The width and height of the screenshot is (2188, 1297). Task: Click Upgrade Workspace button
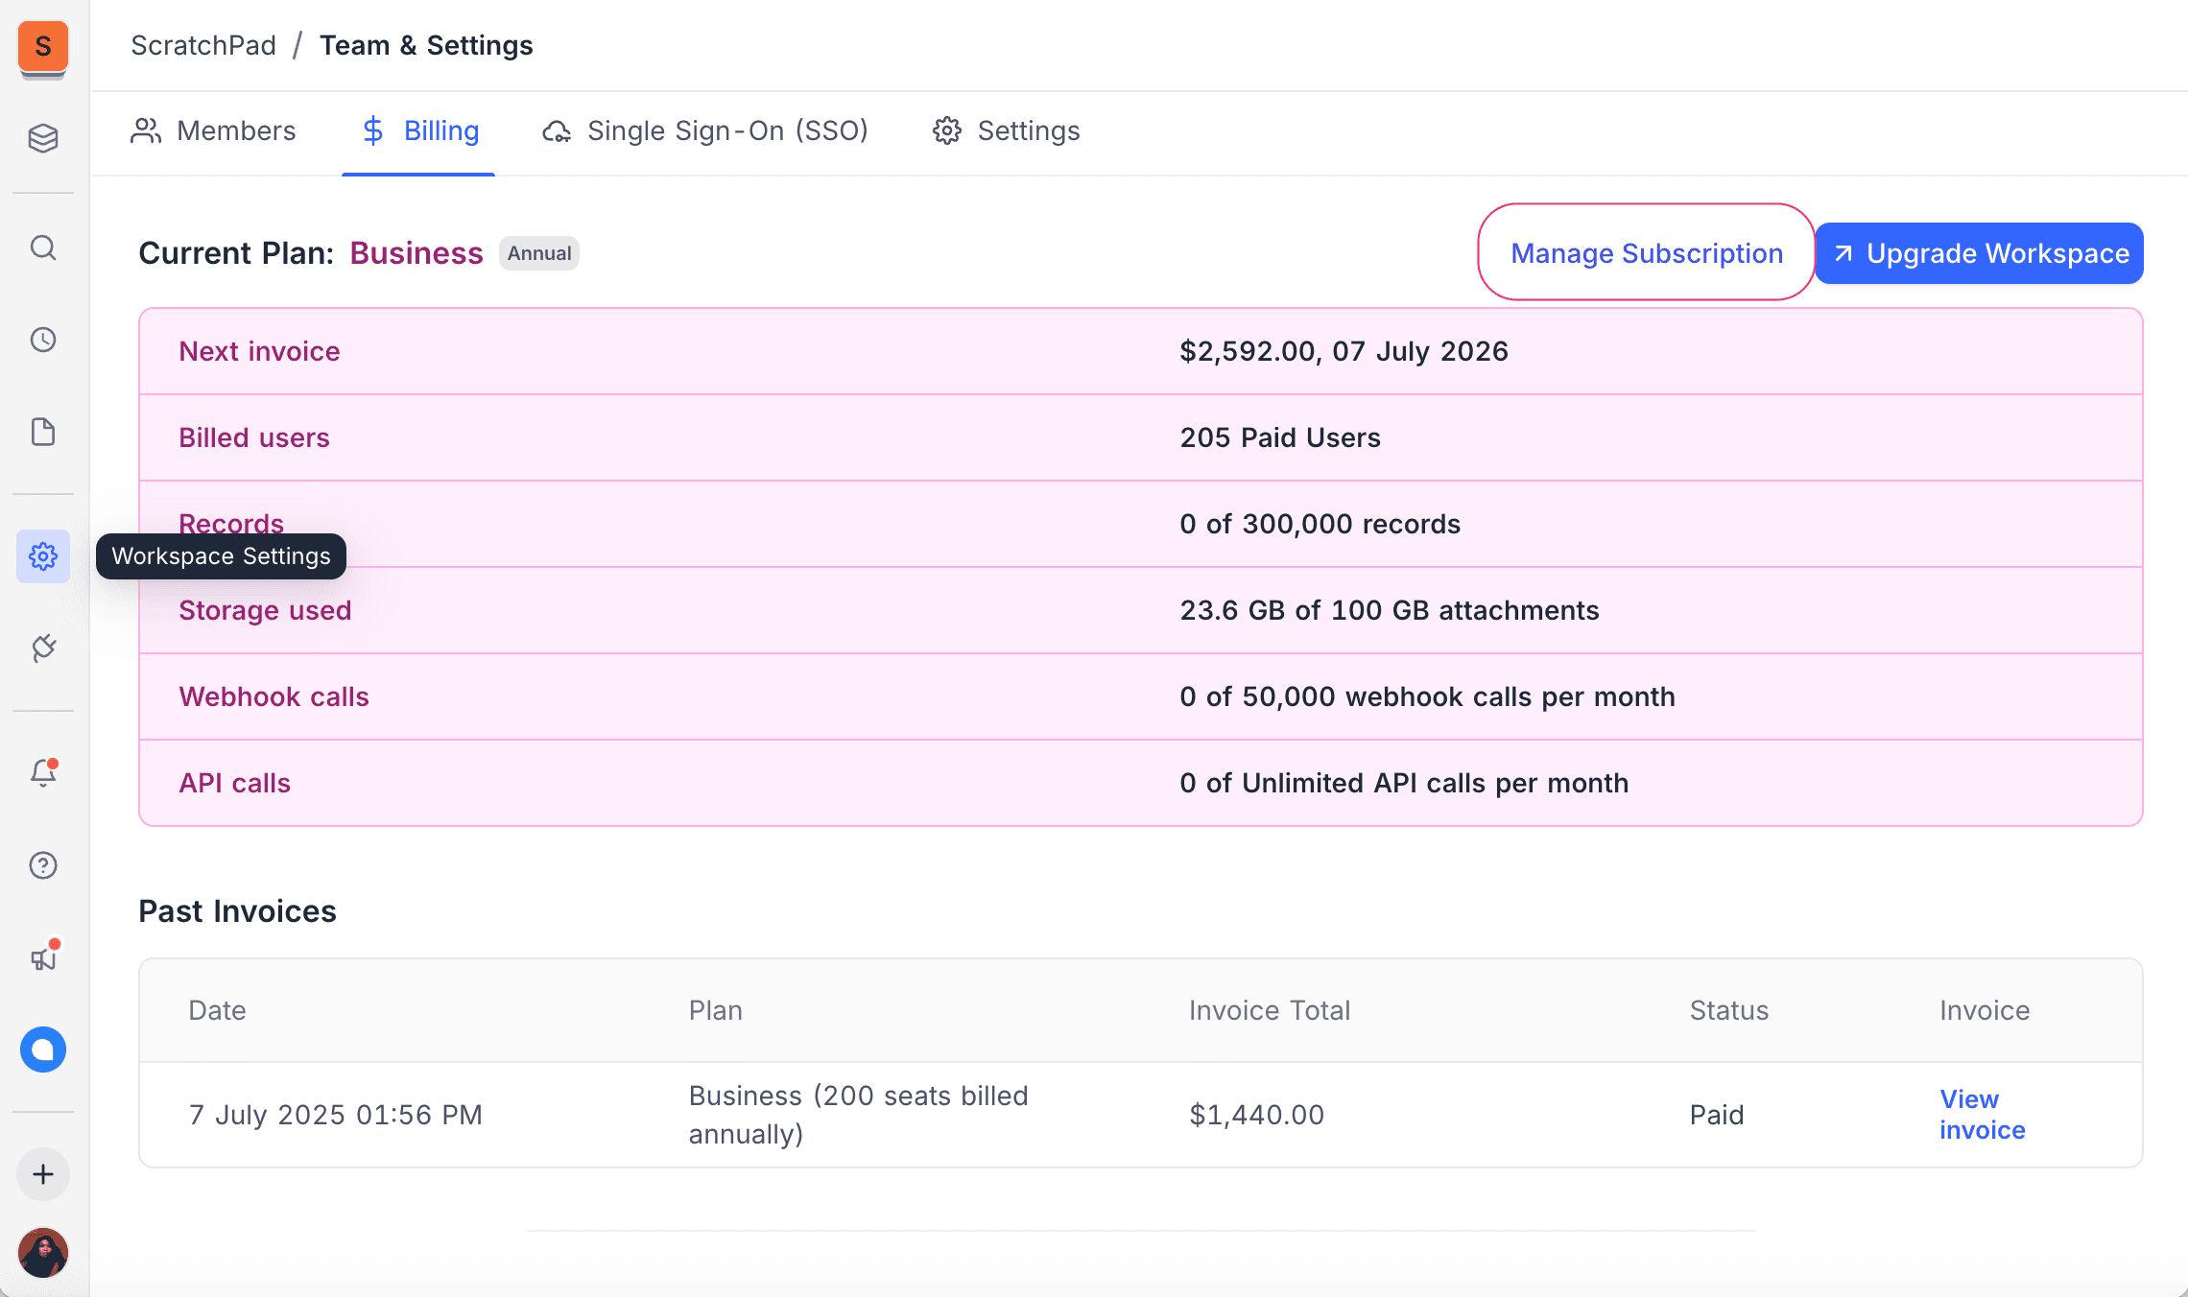pyautogui.click(x=1979, y=253)
